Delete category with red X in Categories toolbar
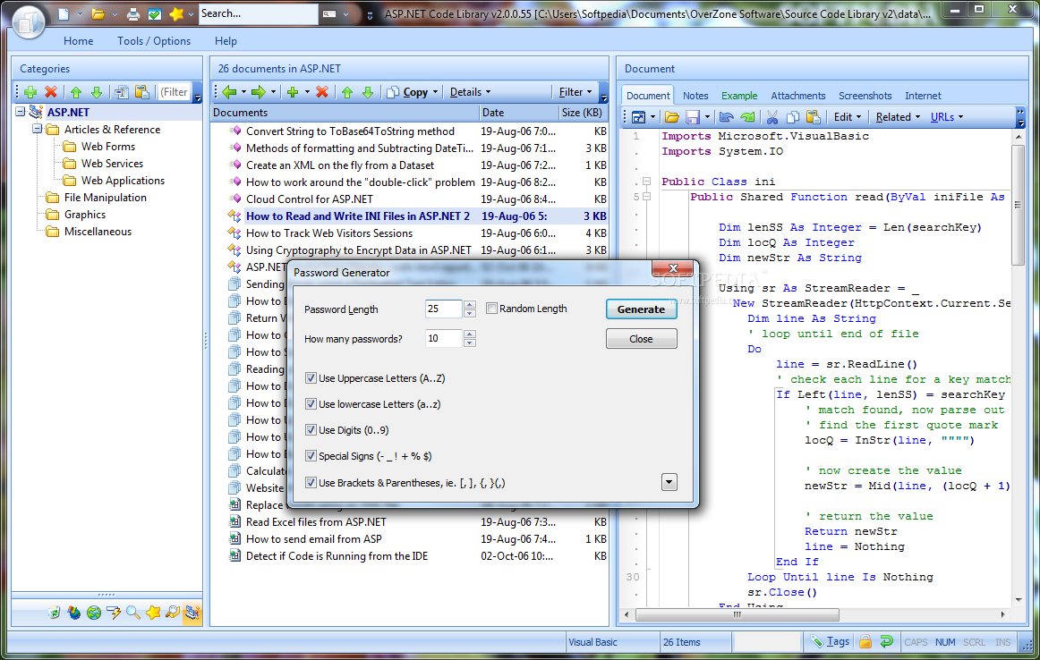This screenshot has width=1040, height=660. click(x=50, y=92)
